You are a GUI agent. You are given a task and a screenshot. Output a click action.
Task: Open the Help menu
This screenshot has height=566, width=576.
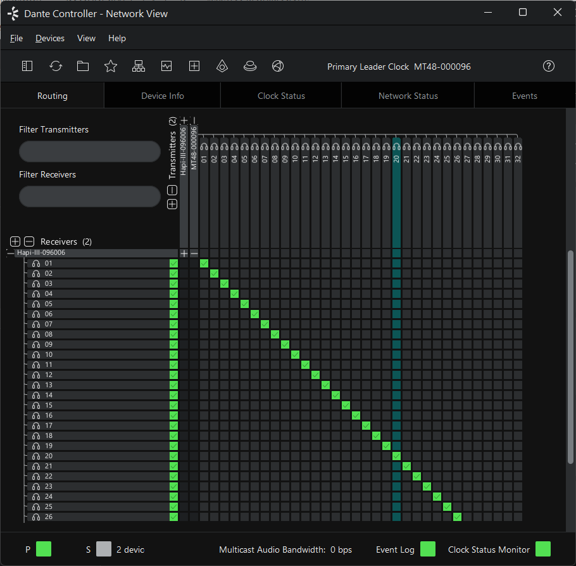117,38
